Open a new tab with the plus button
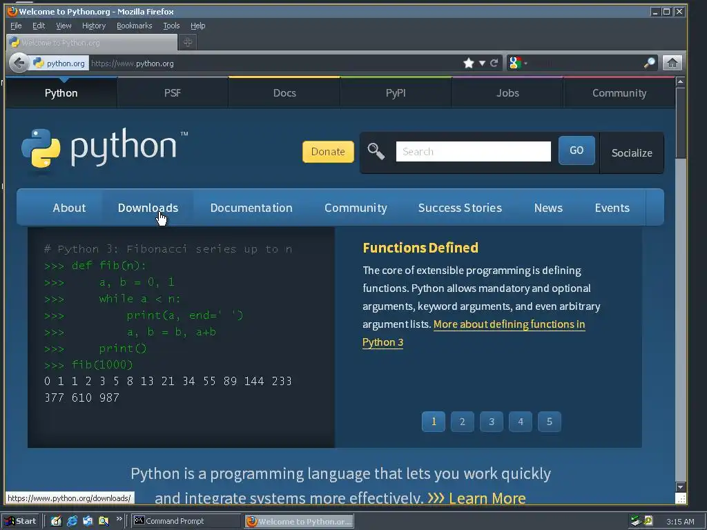Viewport: 707px width, 530px height. pyautogui.click(x=188, y=42)
